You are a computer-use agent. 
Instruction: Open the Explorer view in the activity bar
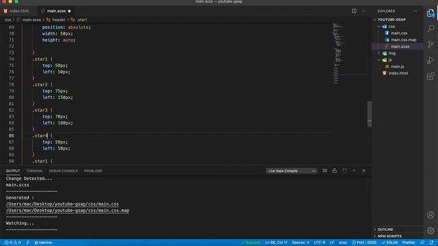430,13
